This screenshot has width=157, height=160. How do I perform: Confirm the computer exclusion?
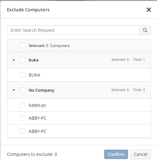pos(116,154)
